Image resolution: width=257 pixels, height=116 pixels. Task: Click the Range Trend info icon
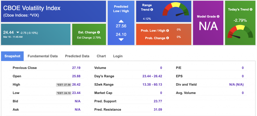click(152, 9)
